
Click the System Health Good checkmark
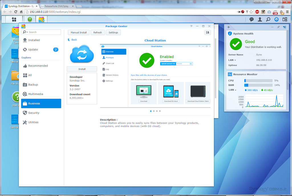[x=236, y=44]
